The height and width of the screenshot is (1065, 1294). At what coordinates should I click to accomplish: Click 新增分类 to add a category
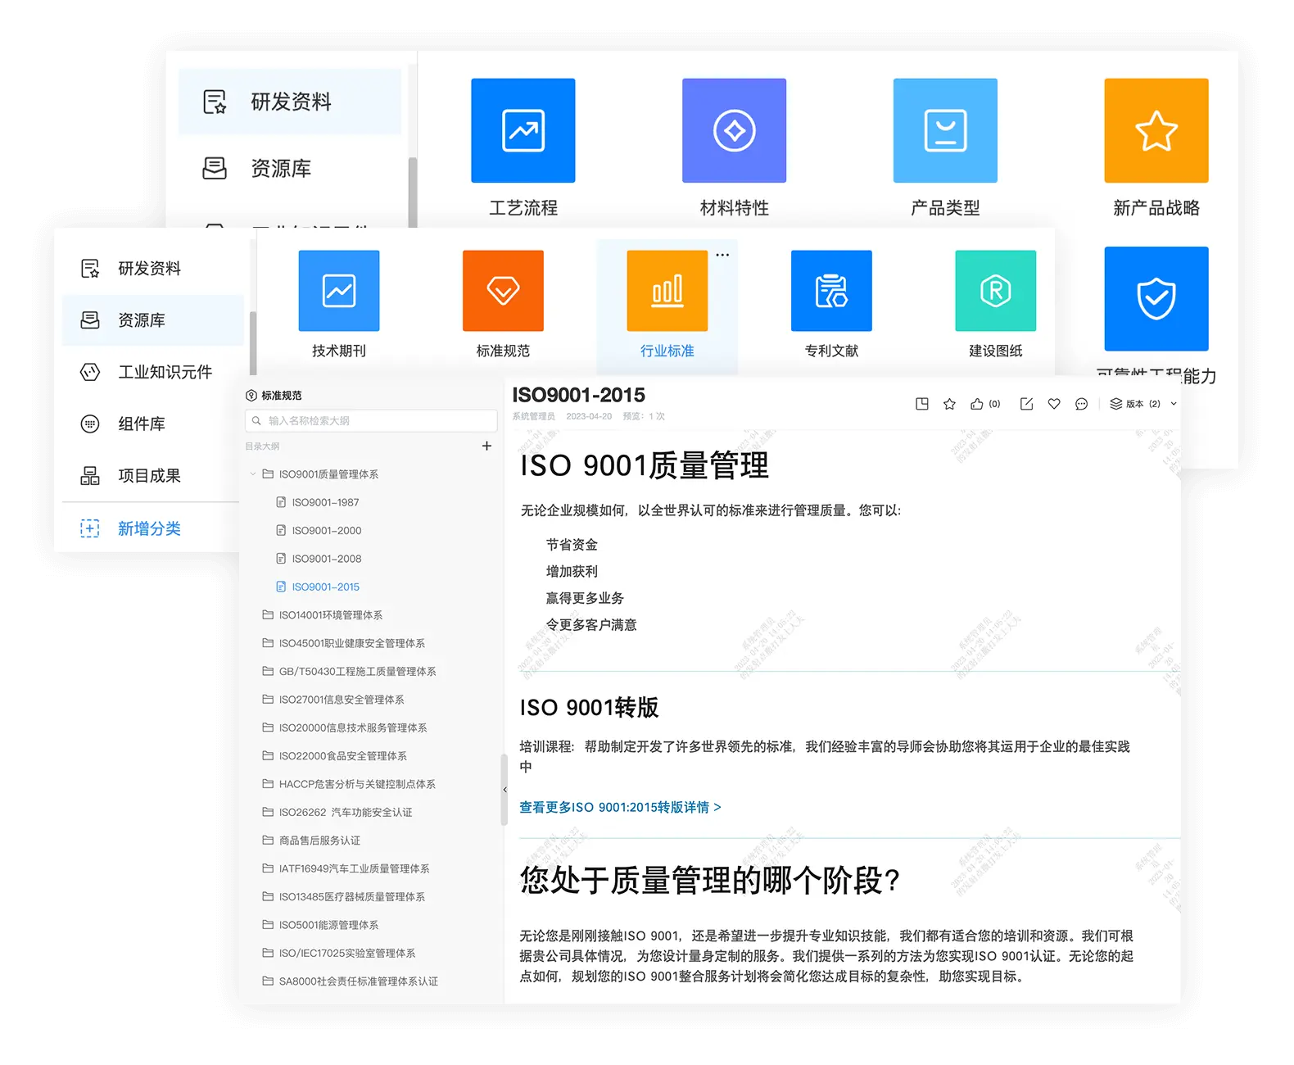pos(148,528)
